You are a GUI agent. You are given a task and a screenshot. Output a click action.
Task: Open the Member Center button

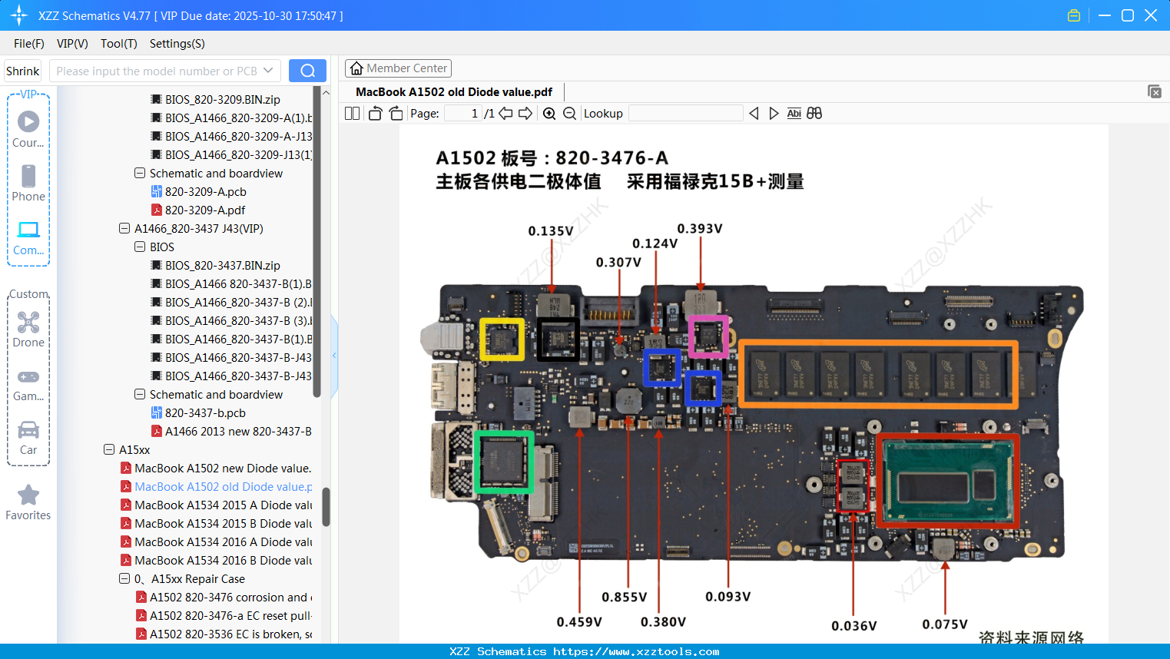click(x=398, y=68)
